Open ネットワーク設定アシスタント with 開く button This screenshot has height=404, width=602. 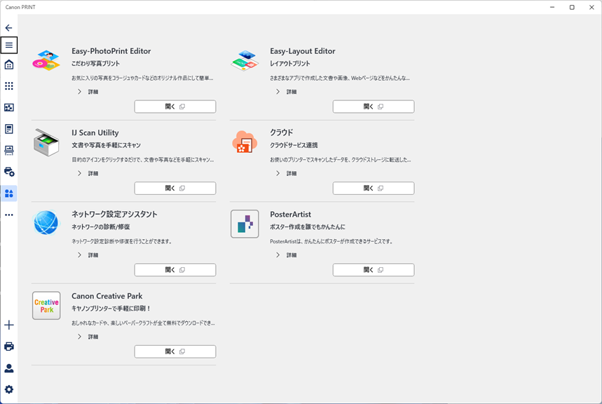175,270
